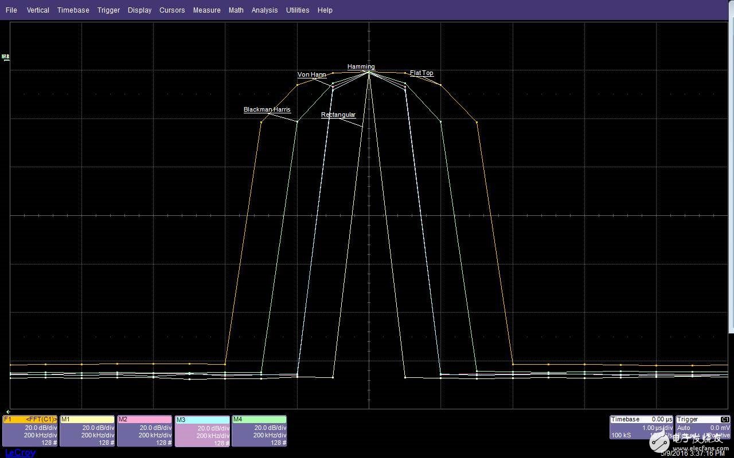Open the Math menu

click(x=236, y=10)
